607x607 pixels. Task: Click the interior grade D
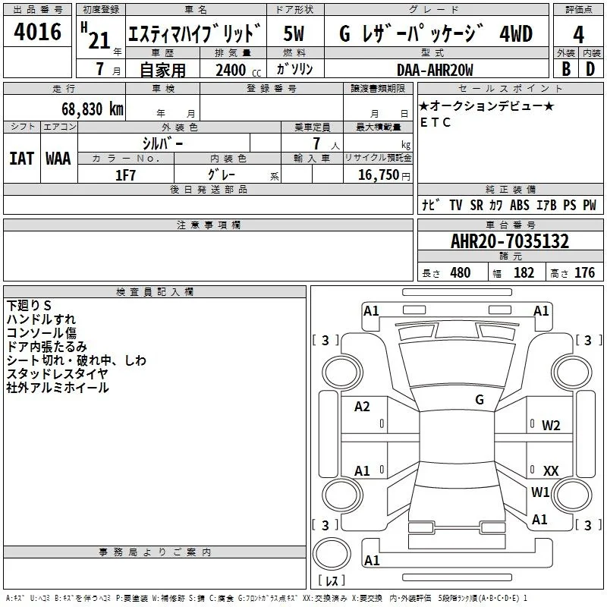(590, 69)
